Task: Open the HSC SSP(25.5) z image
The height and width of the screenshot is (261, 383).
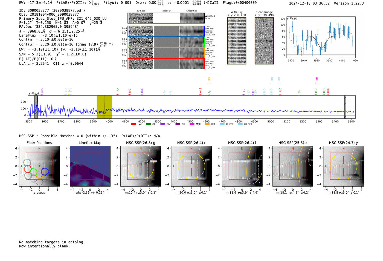Action: [x=293, y=166]
